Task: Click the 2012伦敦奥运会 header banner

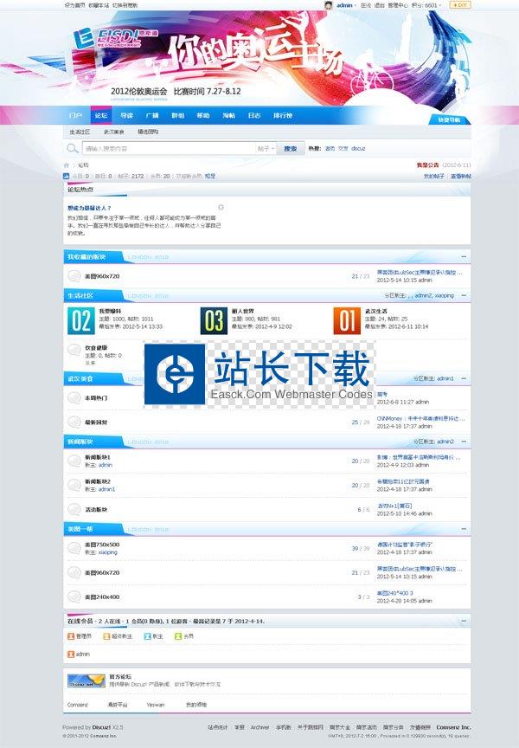Action: [x=259, y=60]
